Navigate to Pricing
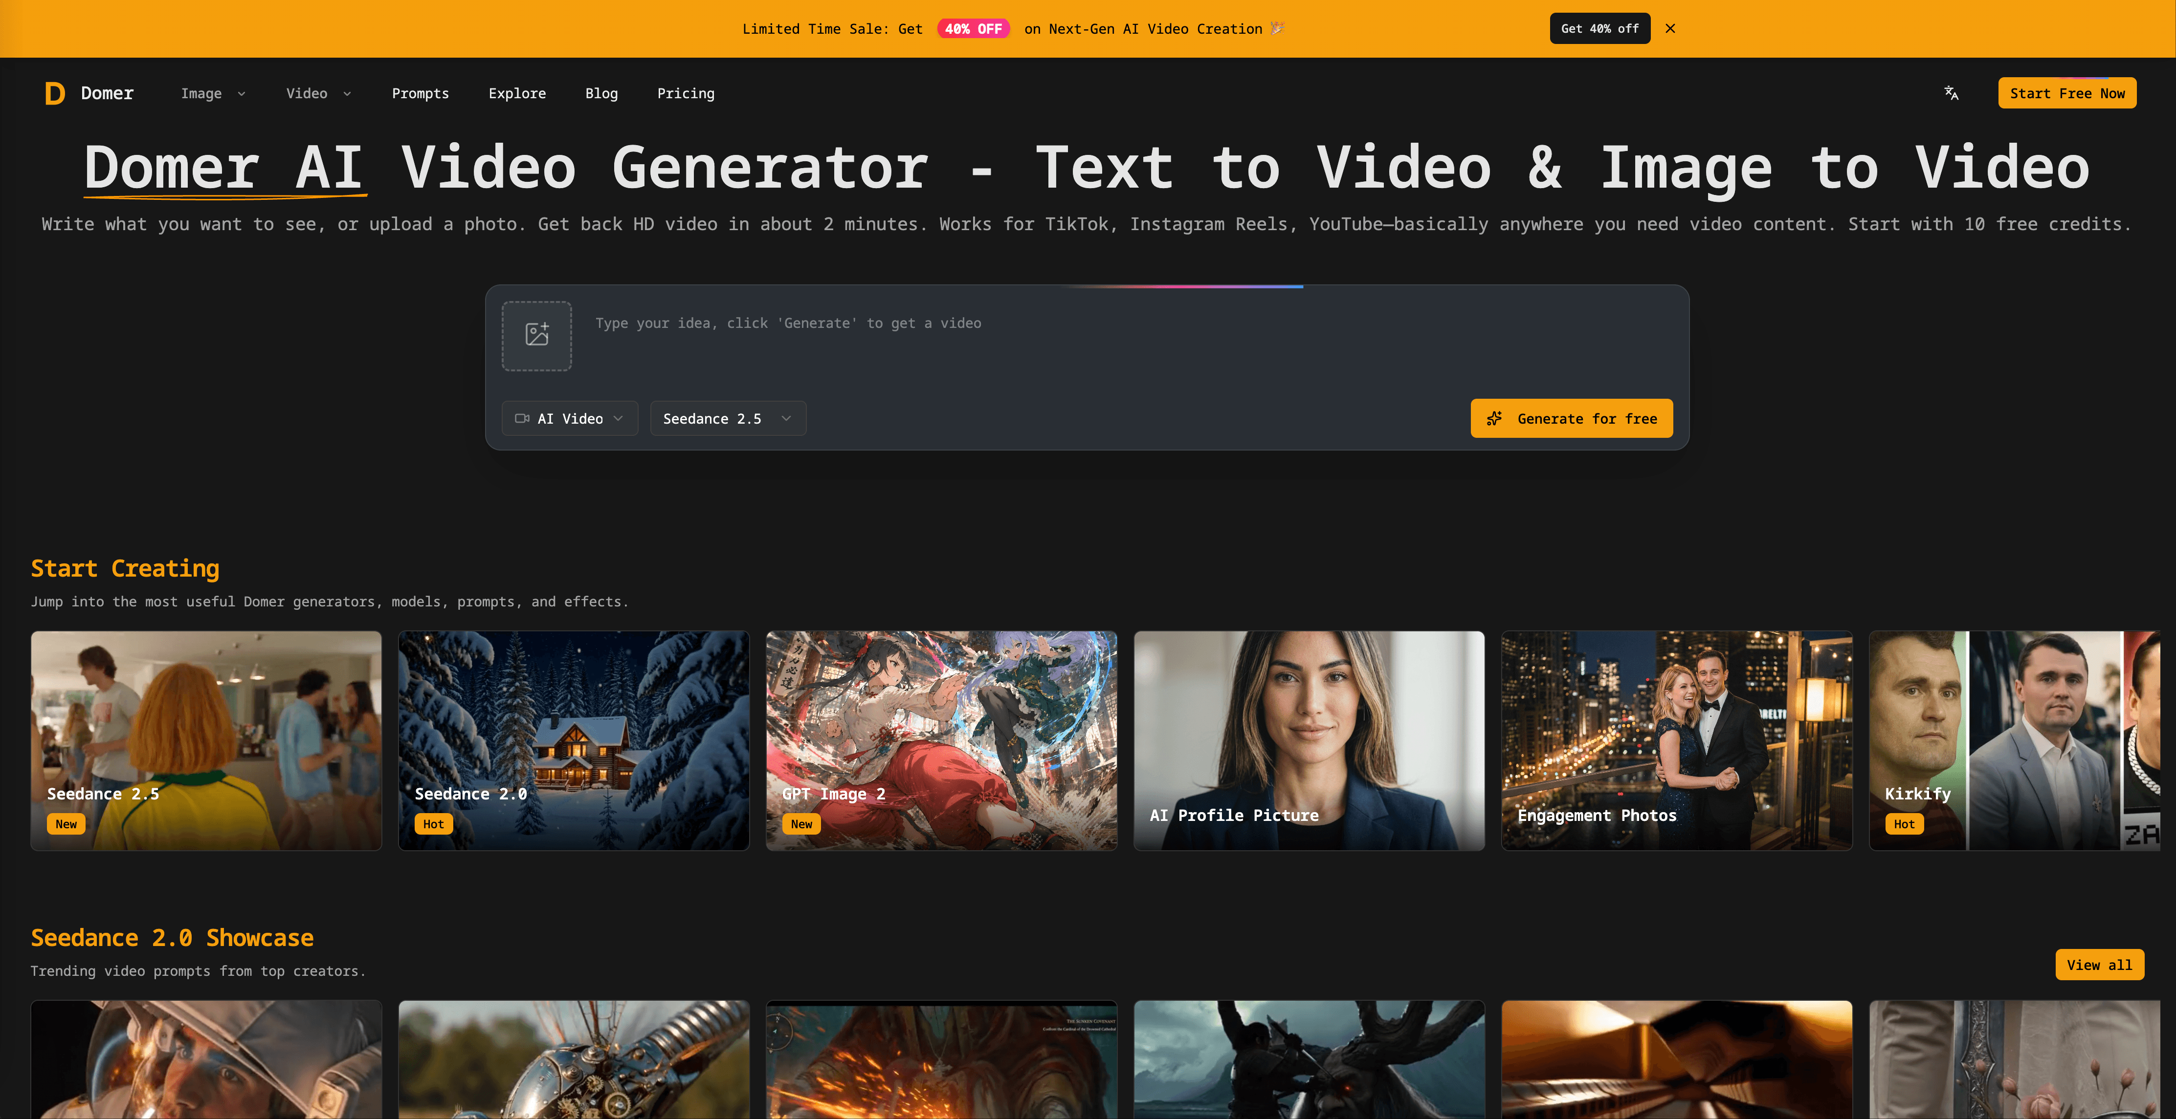 (686, 94)
